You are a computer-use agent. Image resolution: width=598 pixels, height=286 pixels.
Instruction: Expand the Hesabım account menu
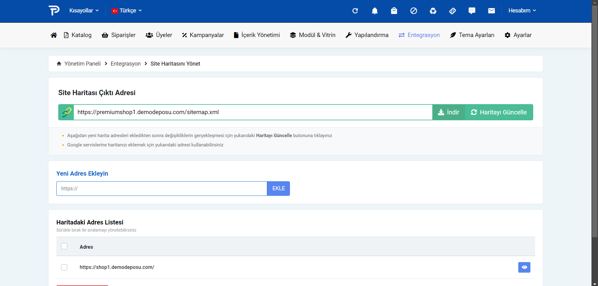(x=522, y=11)
